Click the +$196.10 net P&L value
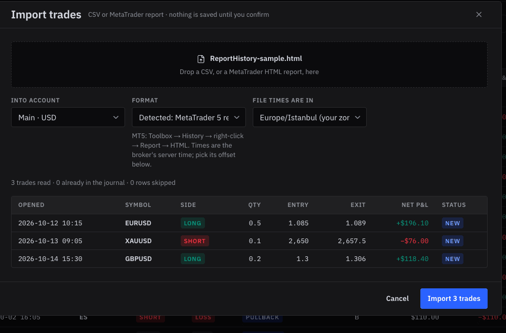 tap(412, 223)
